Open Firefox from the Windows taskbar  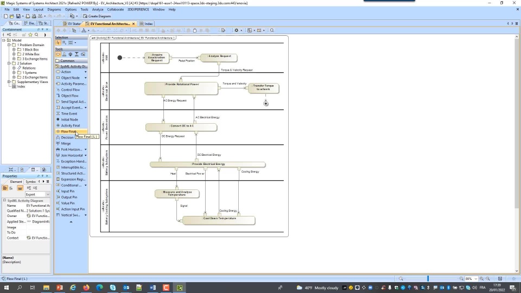click(86, 288)
